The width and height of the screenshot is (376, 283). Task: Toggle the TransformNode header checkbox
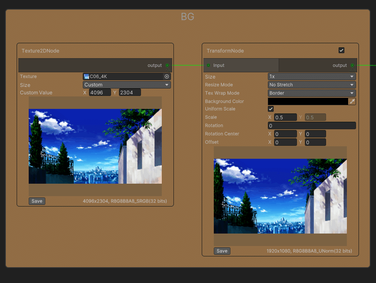point(341,50)
